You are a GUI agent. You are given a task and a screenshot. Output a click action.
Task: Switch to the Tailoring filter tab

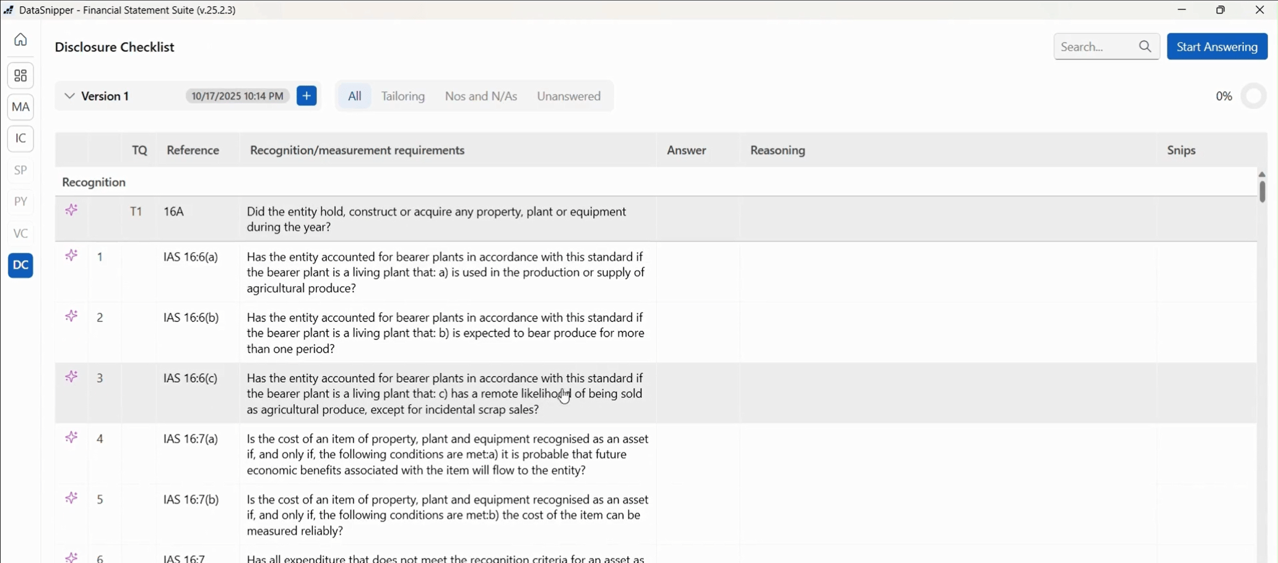coord(402,96)
